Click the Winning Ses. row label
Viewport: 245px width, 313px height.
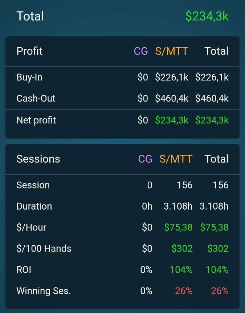[44, 291]
